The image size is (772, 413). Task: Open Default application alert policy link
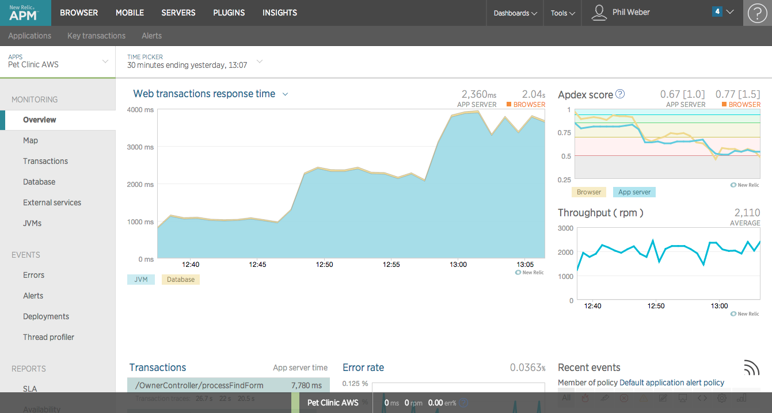click(672, 383)
